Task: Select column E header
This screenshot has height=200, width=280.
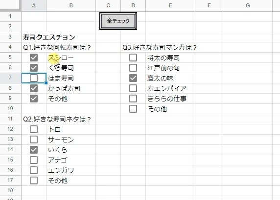Action: point(170,5)
